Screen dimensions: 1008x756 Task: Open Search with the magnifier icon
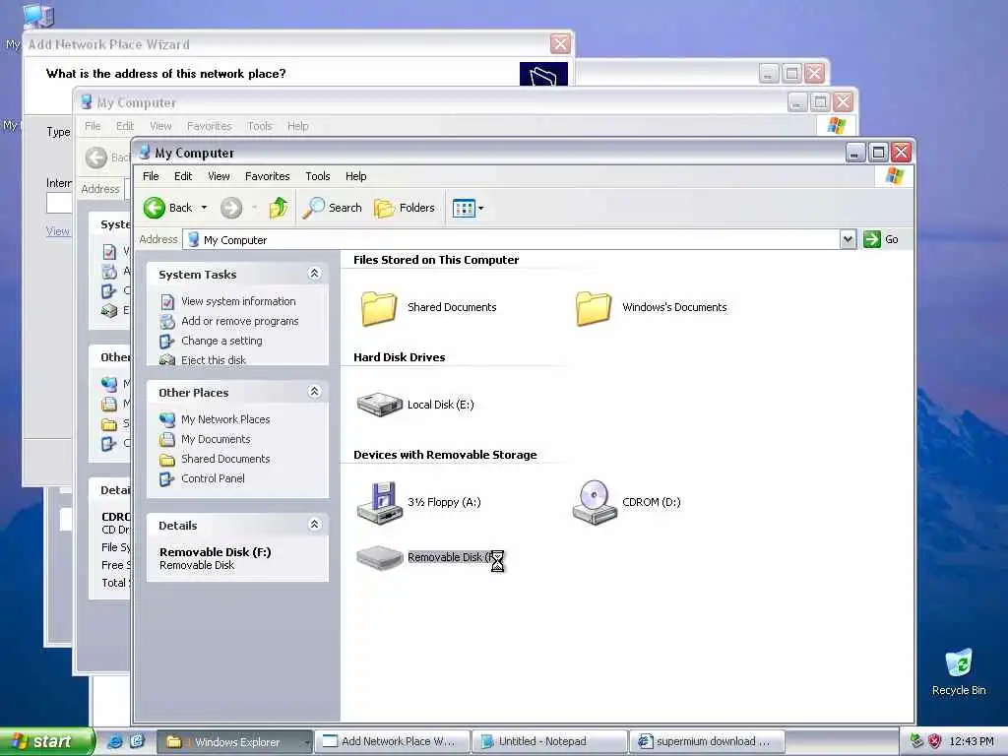tap(313, 208)
